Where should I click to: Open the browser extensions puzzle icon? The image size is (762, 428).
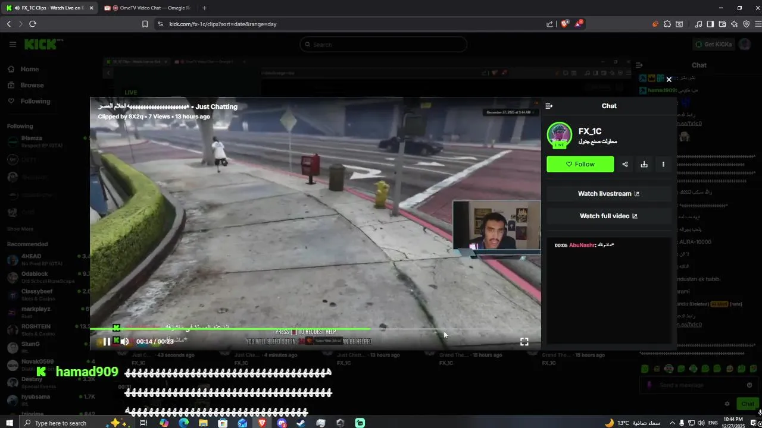(667, 24)
